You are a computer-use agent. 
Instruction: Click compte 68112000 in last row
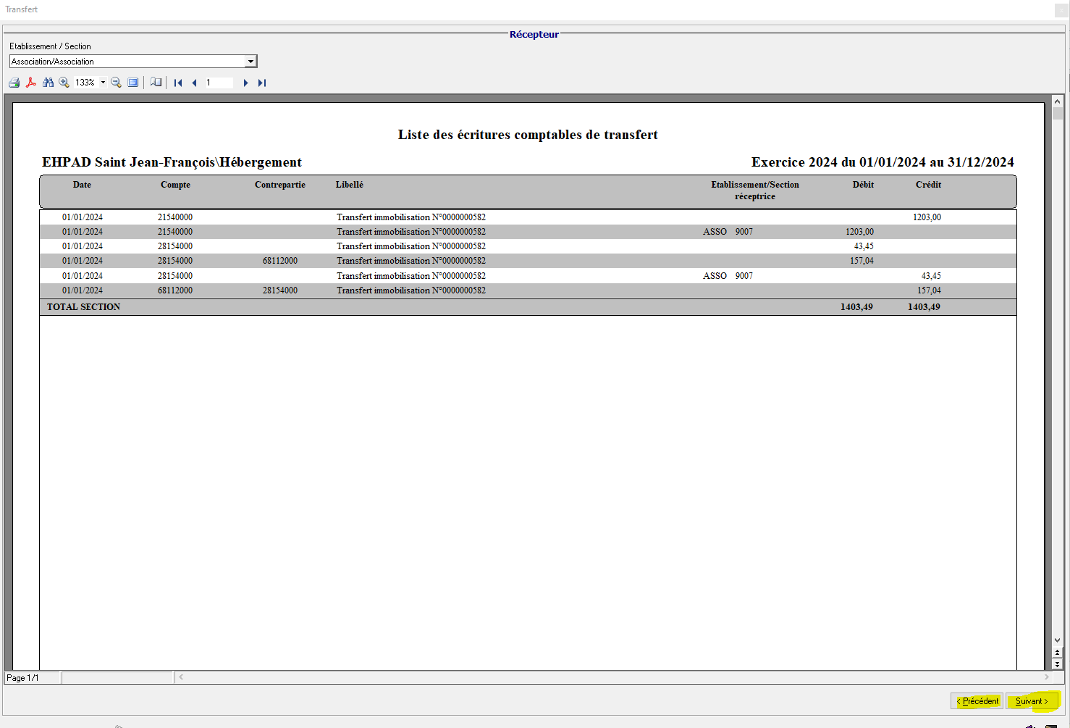click(175, 290)
